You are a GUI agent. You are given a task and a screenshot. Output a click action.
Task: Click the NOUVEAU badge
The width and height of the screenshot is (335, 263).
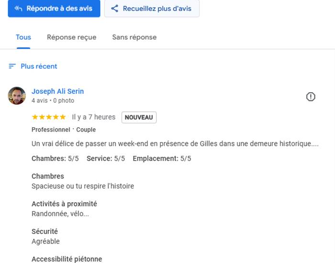pyautogui.click(x=139, y=117)
